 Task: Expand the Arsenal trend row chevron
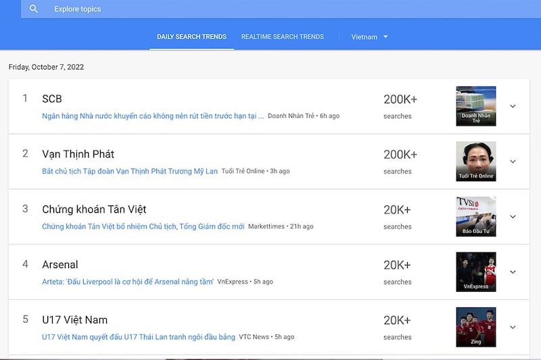[x=513, y=272]
